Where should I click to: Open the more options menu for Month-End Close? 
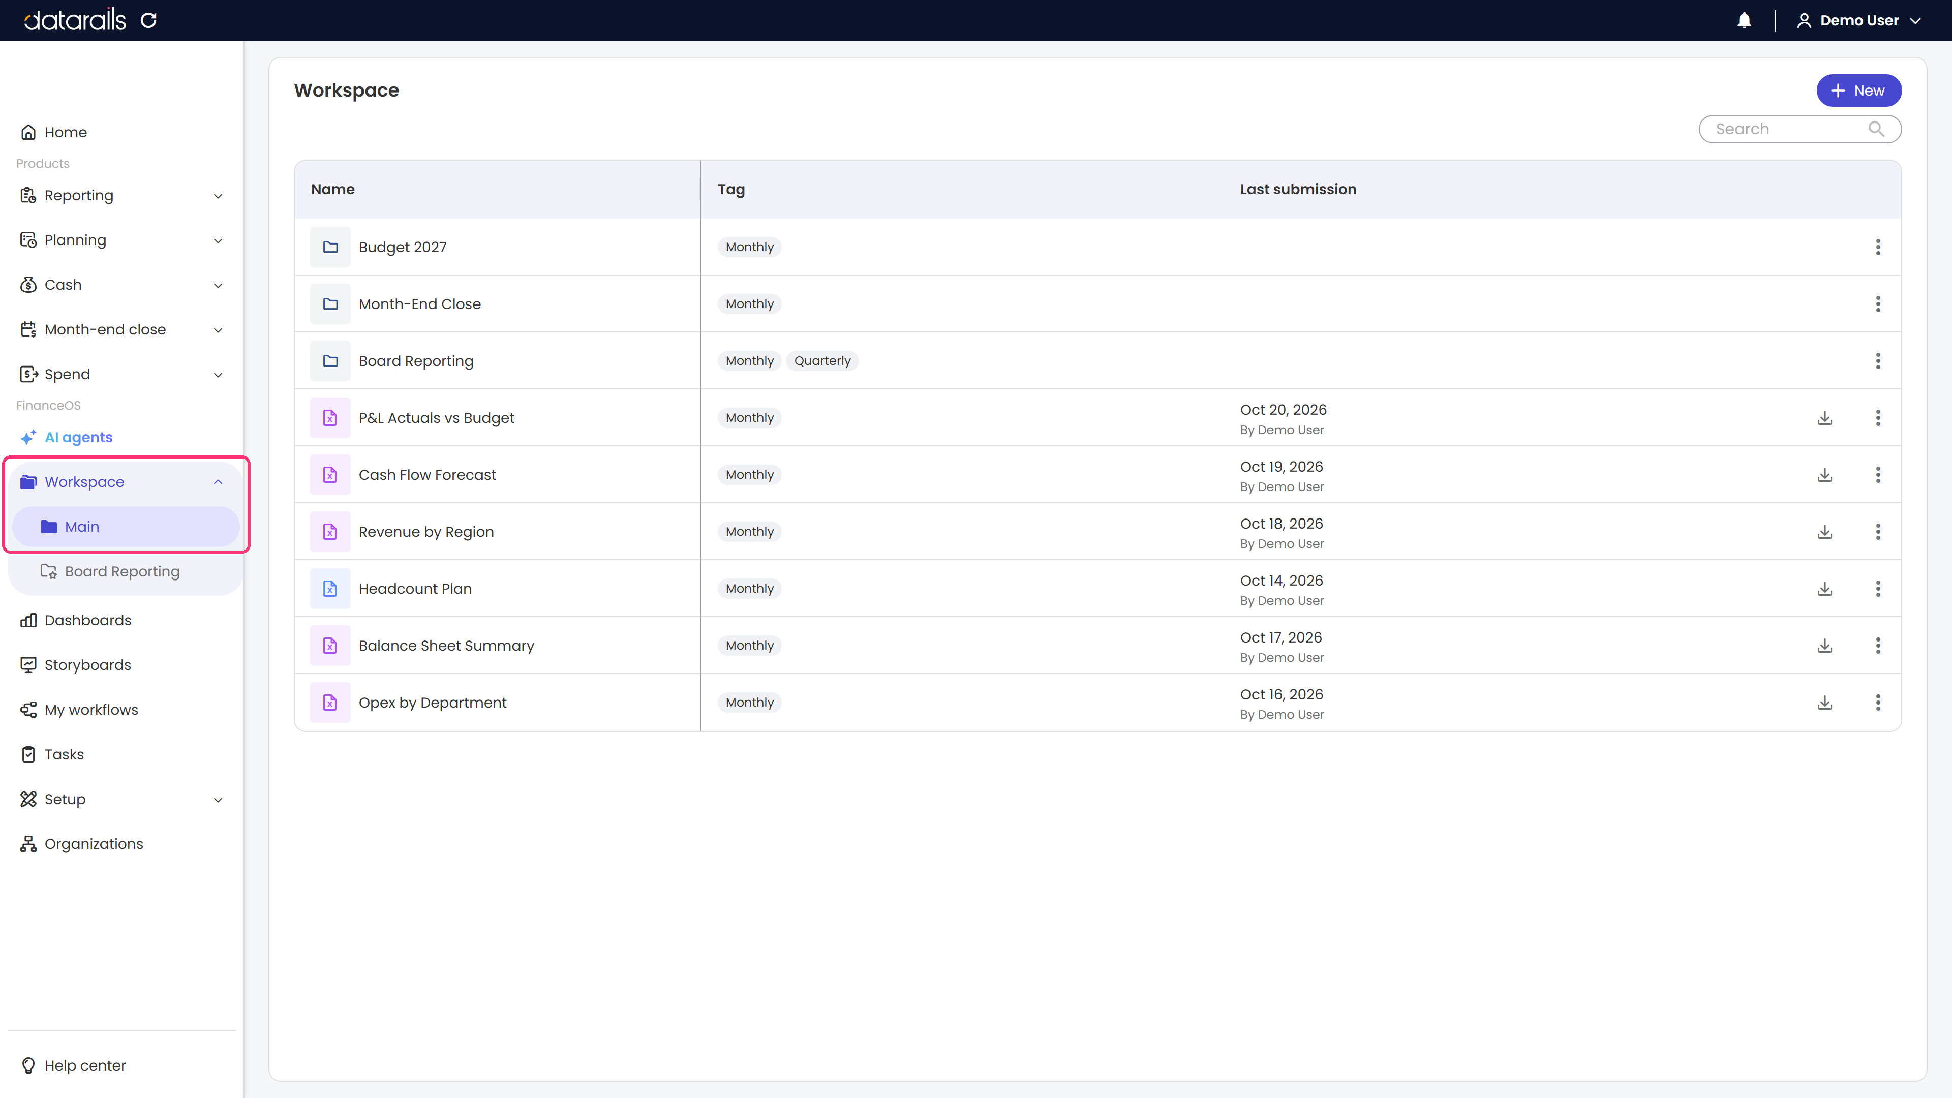tap(1878, 304)
